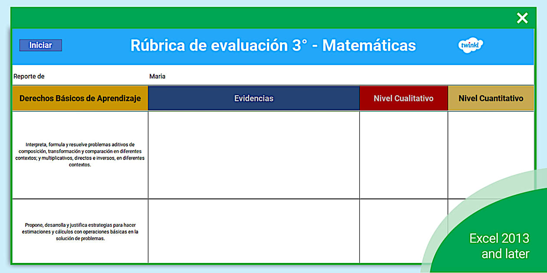Viewport: 547px width, 273px height.
Task: Click the second Evidencias cell
Action: click(254, 231)
